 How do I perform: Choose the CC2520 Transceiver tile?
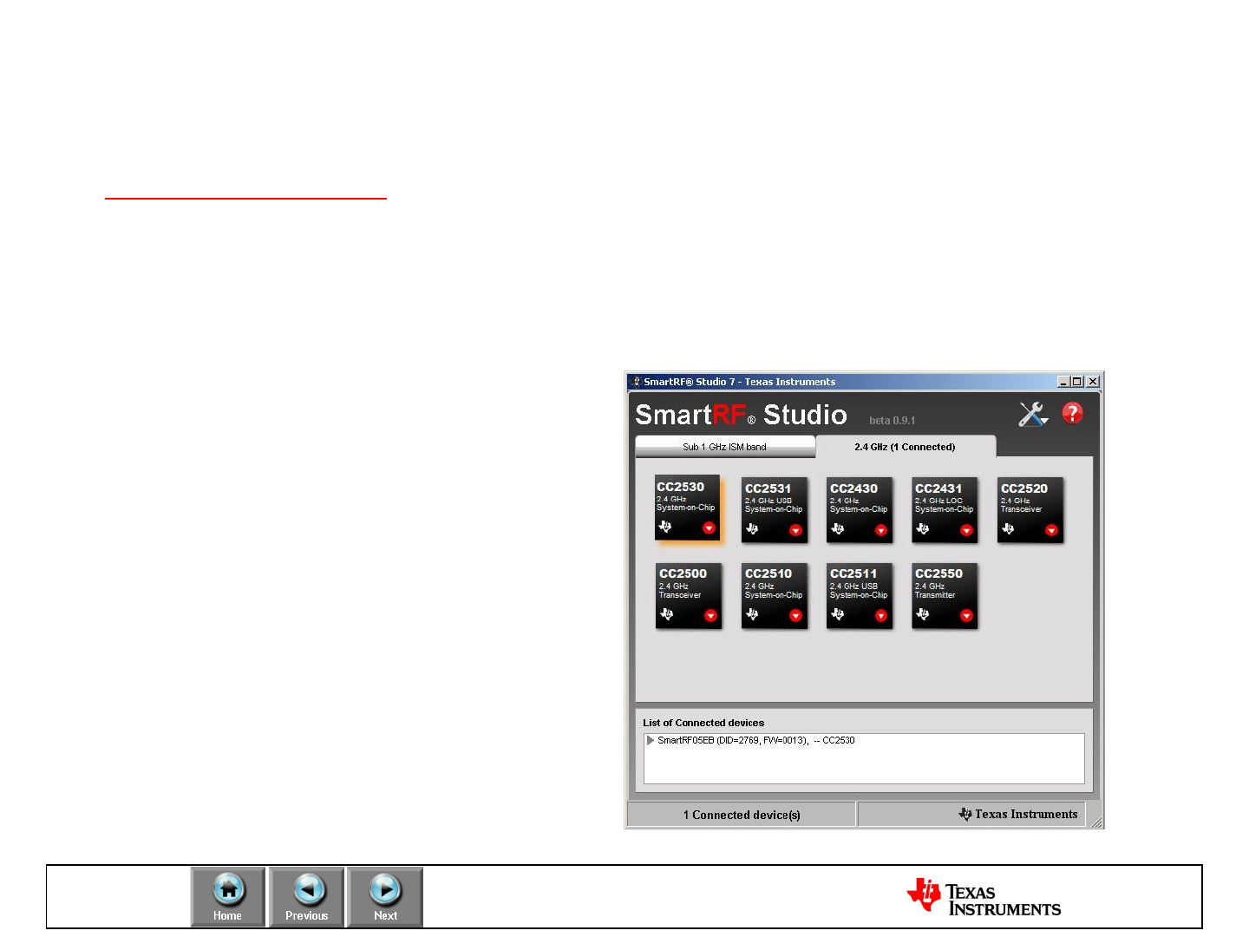tap(1030, 509)
